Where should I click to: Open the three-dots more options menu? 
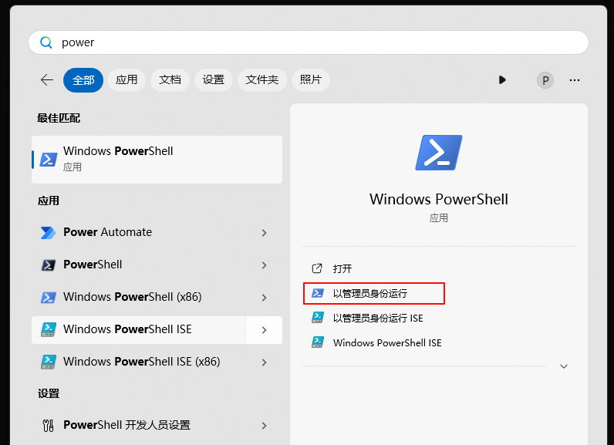coord(575,80)
